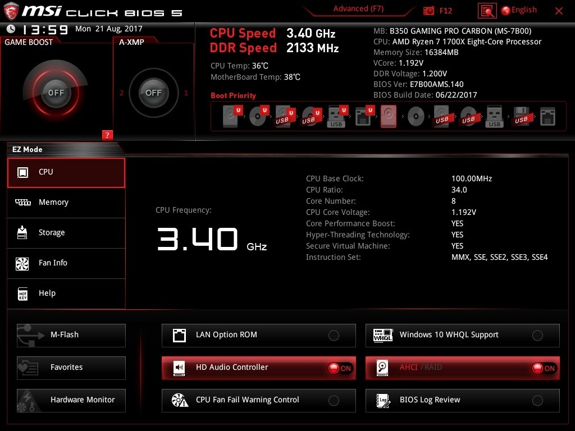The image size is (575, 431).
Task: Open the red question mark help icon
Action: (x=107, y=135)
